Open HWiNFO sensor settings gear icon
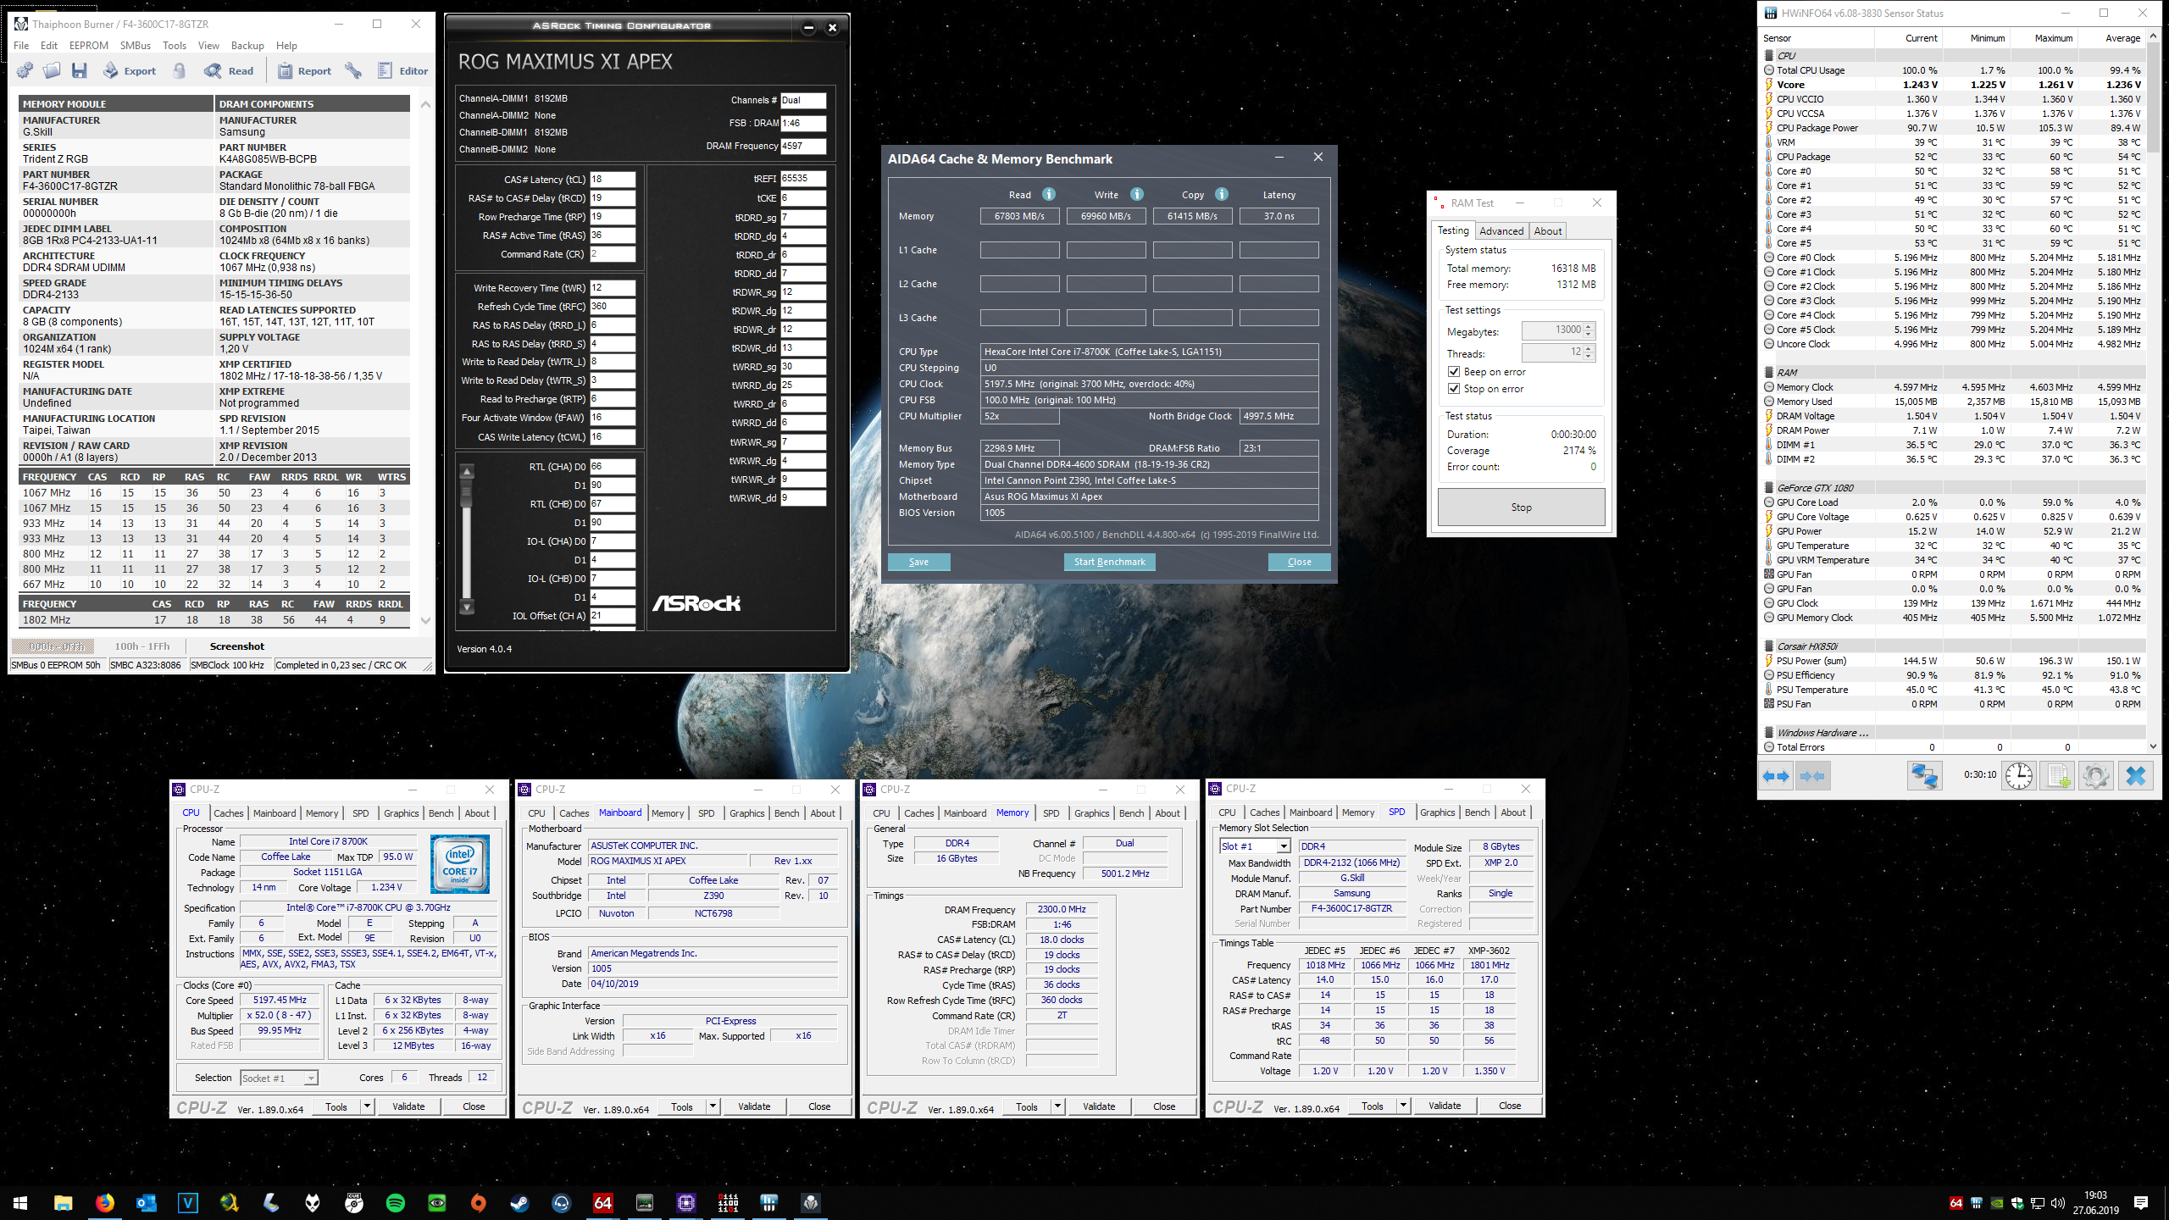This screenshot has width=2169, height=1220. point(2095,776)
